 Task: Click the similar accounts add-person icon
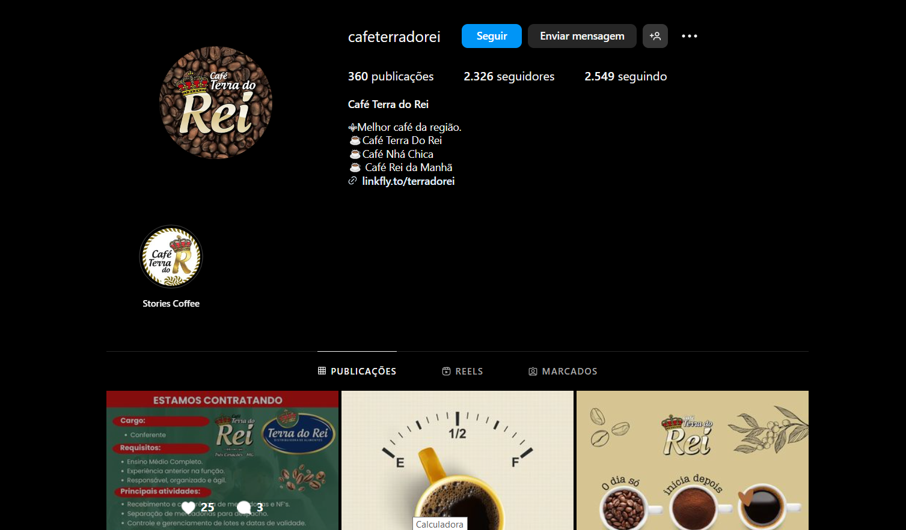[x=655, y=36]
